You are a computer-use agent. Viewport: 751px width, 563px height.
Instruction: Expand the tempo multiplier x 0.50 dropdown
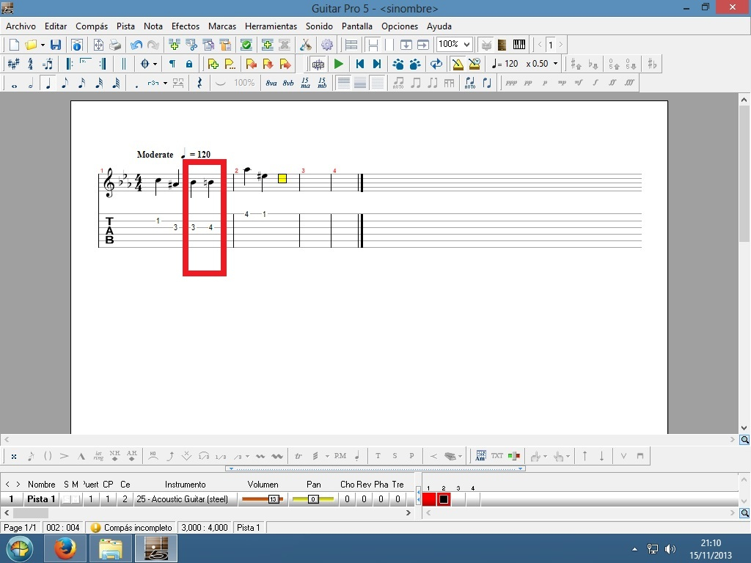click(555, 64)
